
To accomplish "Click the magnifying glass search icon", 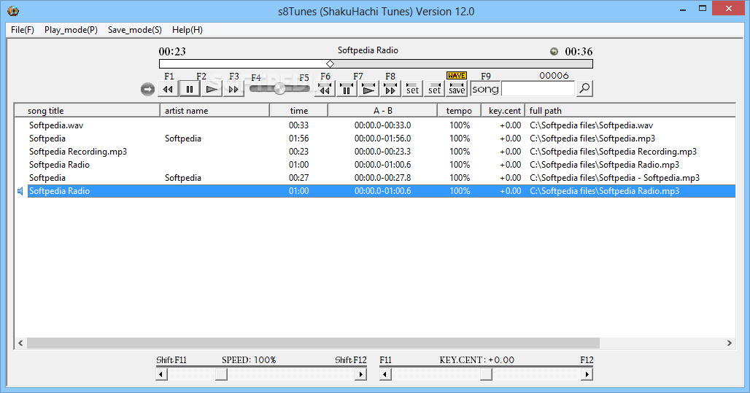I will (584, 88).
